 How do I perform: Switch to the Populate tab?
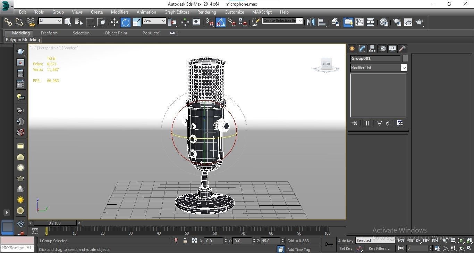(151, 33)
